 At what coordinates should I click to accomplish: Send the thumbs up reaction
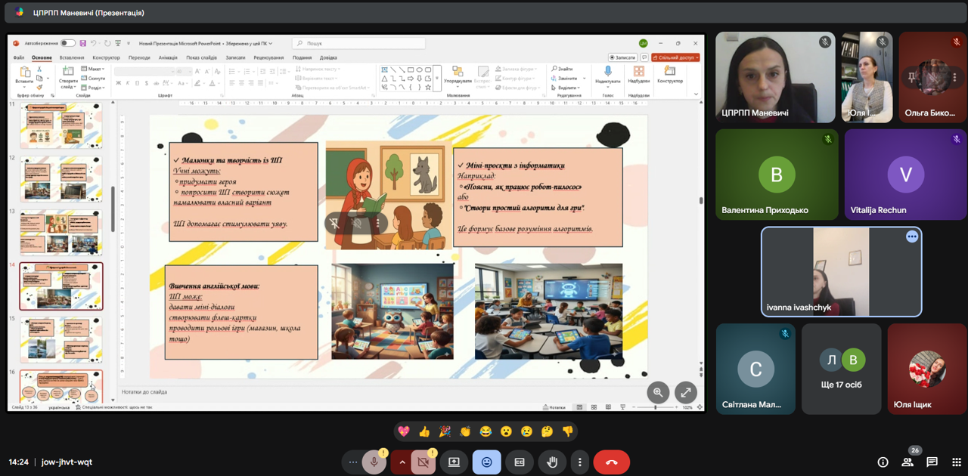[x=424, y=431]
